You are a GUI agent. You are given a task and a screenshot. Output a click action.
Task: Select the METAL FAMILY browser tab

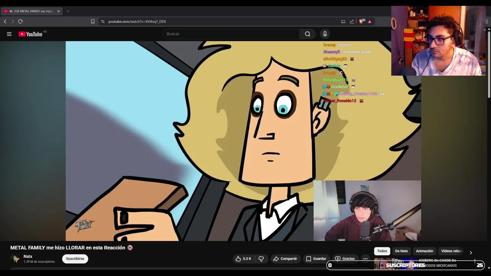coord(32,11)
